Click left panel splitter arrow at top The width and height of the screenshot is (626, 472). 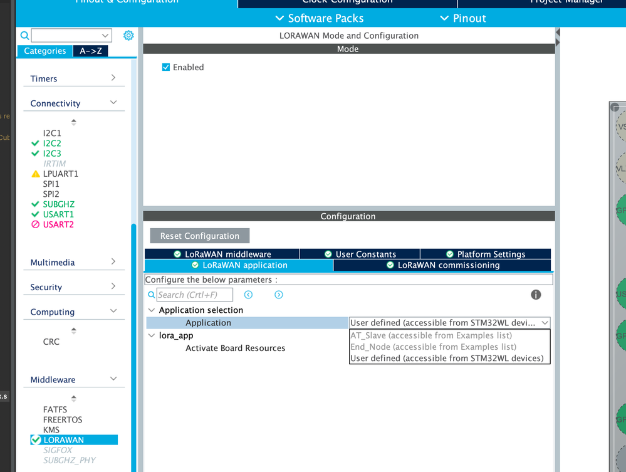(558, 32)
